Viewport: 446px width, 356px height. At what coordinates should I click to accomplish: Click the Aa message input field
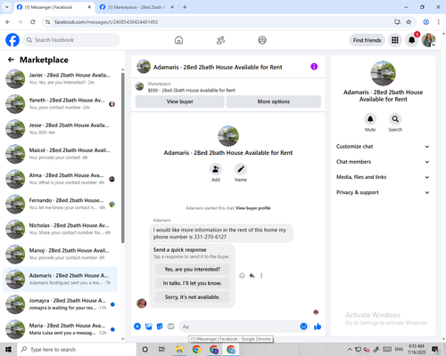pos(238,327)
